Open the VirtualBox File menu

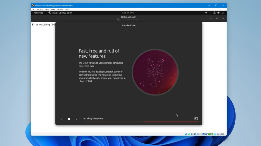(x=33, y=9)
